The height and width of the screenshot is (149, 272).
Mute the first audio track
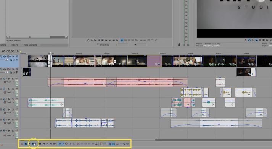point(10,79)
